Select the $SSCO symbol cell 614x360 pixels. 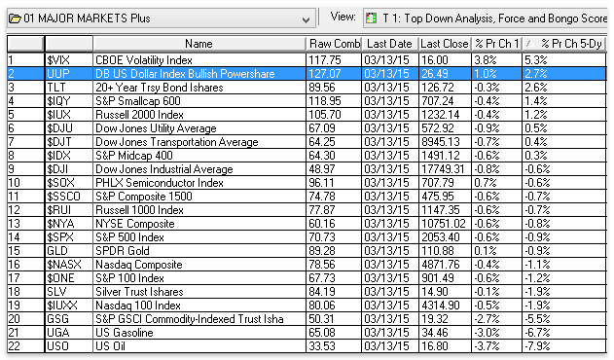pyautogui.click(x=69, y=197)
